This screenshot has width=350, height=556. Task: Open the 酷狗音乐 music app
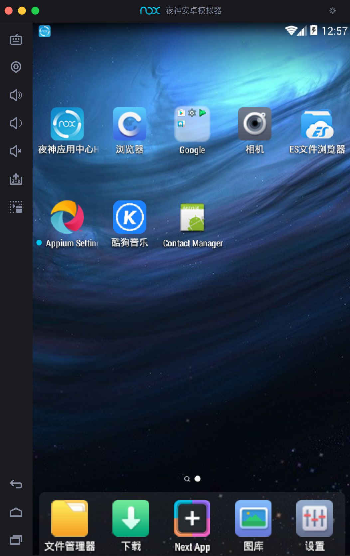pyautogui.click(x=130, y=217)
